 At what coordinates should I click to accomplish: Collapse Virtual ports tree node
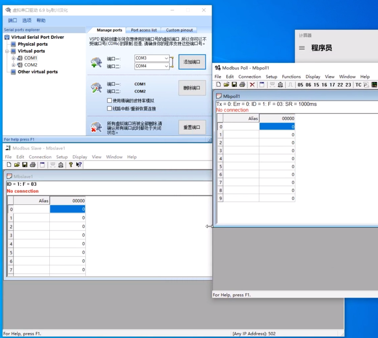click(x=7, y=51)
